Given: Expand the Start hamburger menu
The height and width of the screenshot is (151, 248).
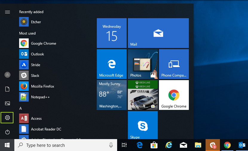Looking at the screenshot, I should coord(7,12).
